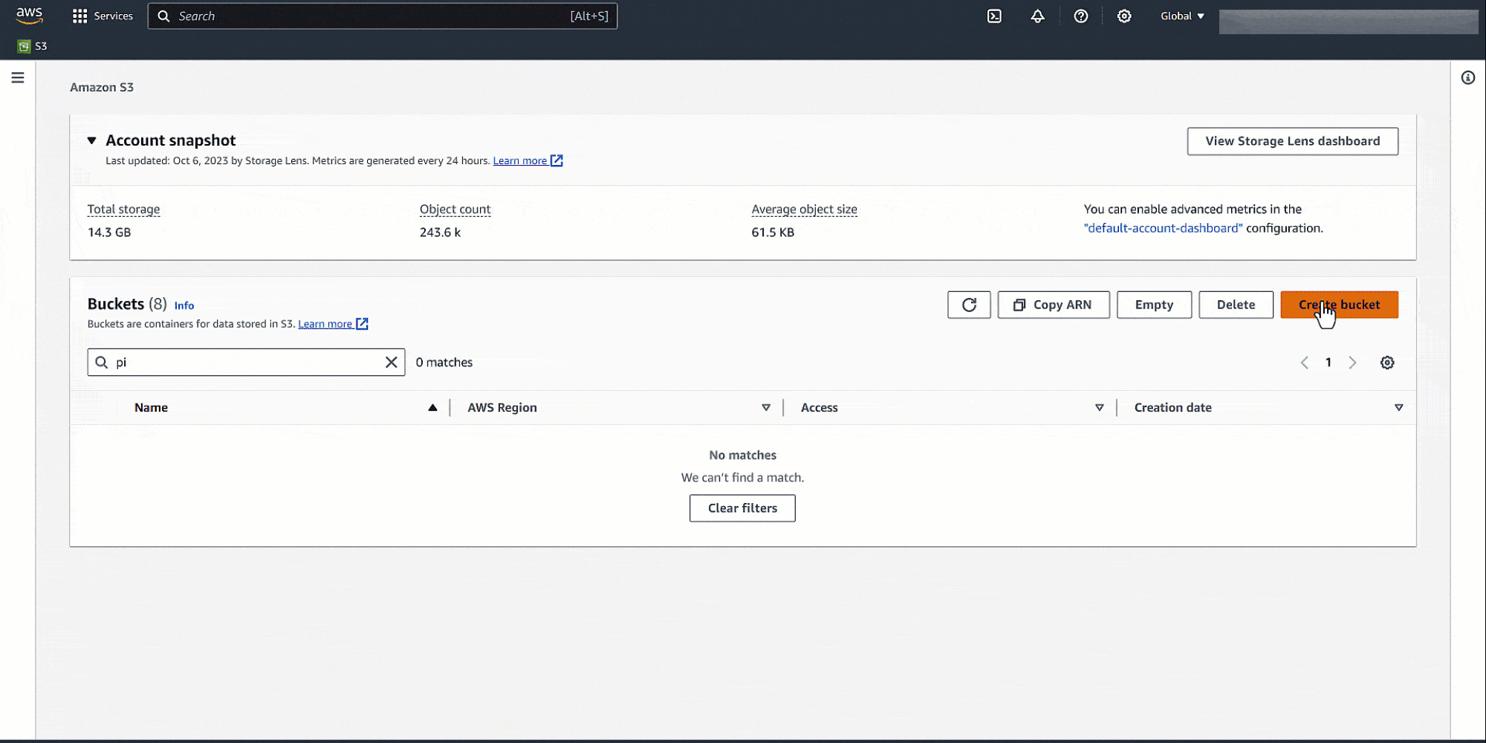Viewport: 1486px width, 743px height.
Task: Click the Create bucket button
Action: [1339, 305]
